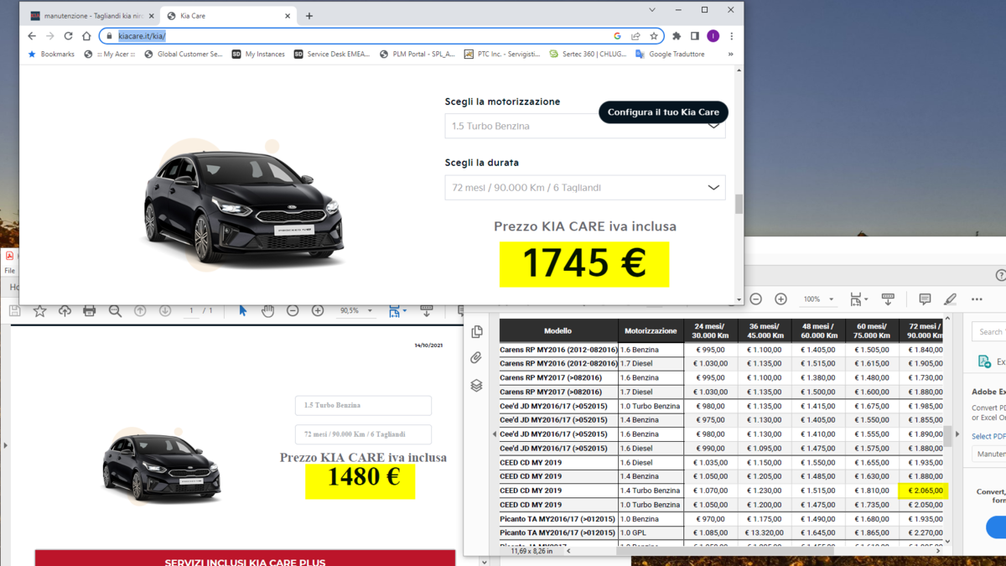Open the Sertec 360 bookmark
The height and width of the screenshot is (566, 1006).
(587, 55)
